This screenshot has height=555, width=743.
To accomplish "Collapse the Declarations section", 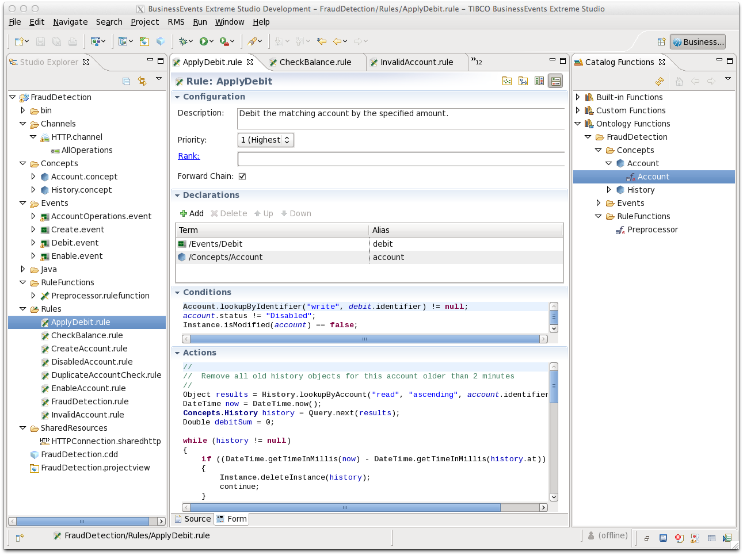I will pyautogui.click(x=177, y=196).
